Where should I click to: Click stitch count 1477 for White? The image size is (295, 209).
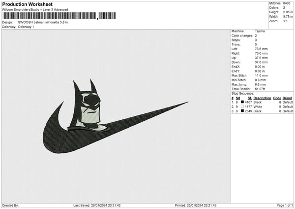click(x=248, y=107)
